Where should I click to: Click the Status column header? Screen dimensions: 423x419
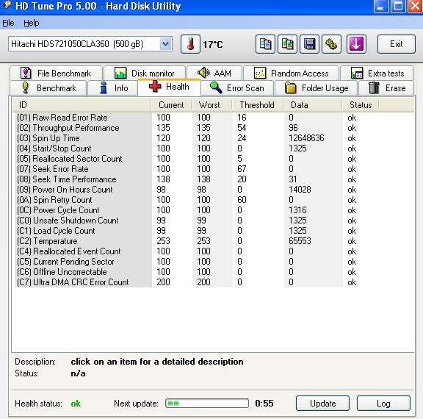coord(361,105)
